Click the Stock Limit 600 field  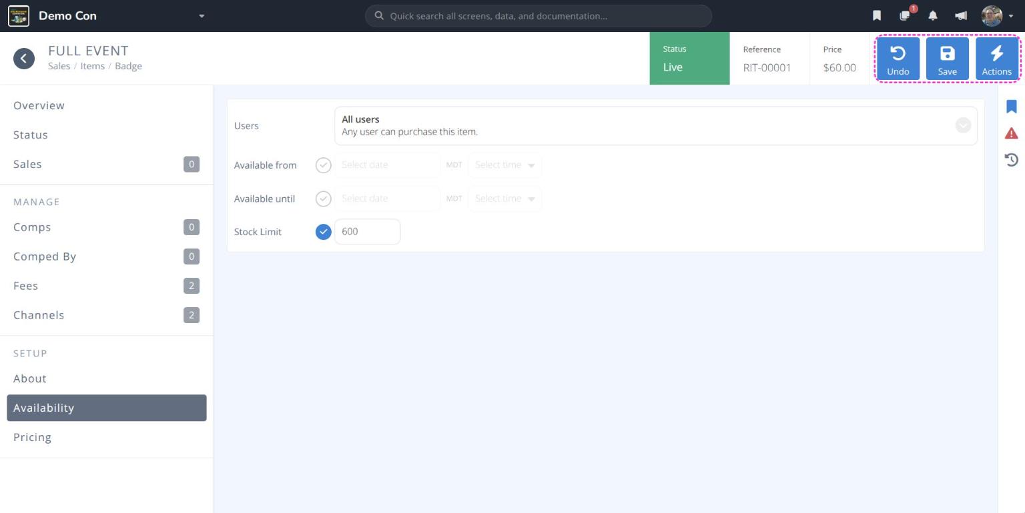[x=367, y=232]
